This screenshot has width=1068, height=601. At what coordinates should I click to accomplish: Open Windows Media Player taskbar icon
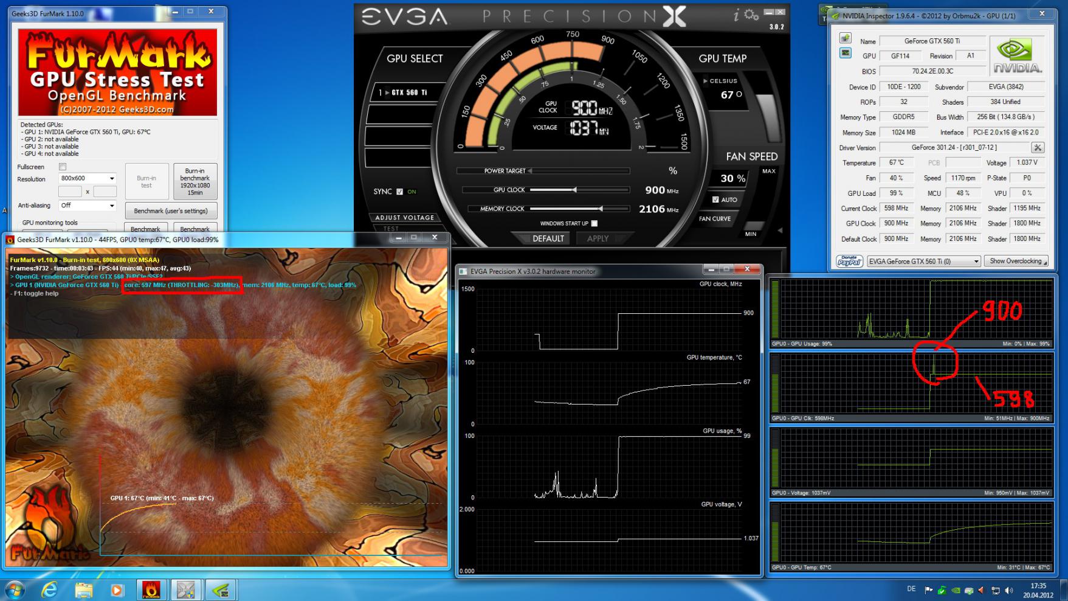[117, 589]
